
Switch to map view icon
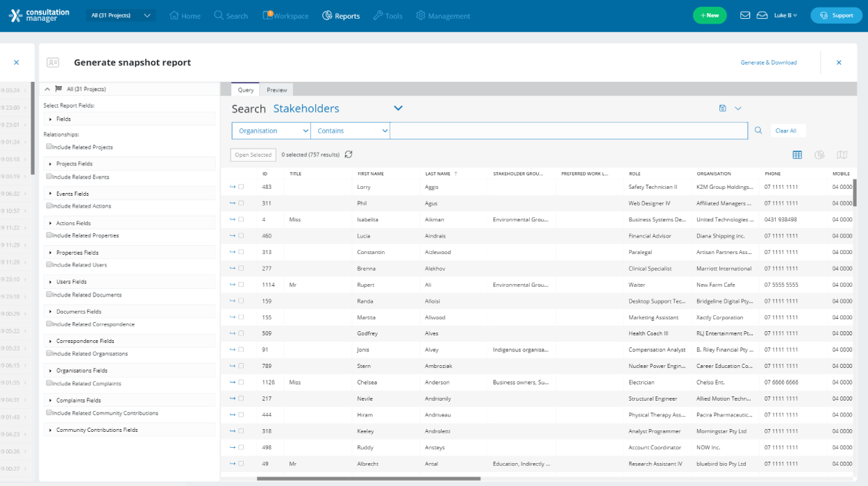point(842,155)
